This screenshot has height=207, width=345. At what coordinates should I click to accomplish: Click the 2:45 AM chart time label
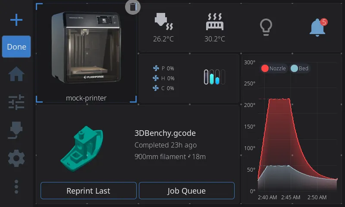coord(291,198)
